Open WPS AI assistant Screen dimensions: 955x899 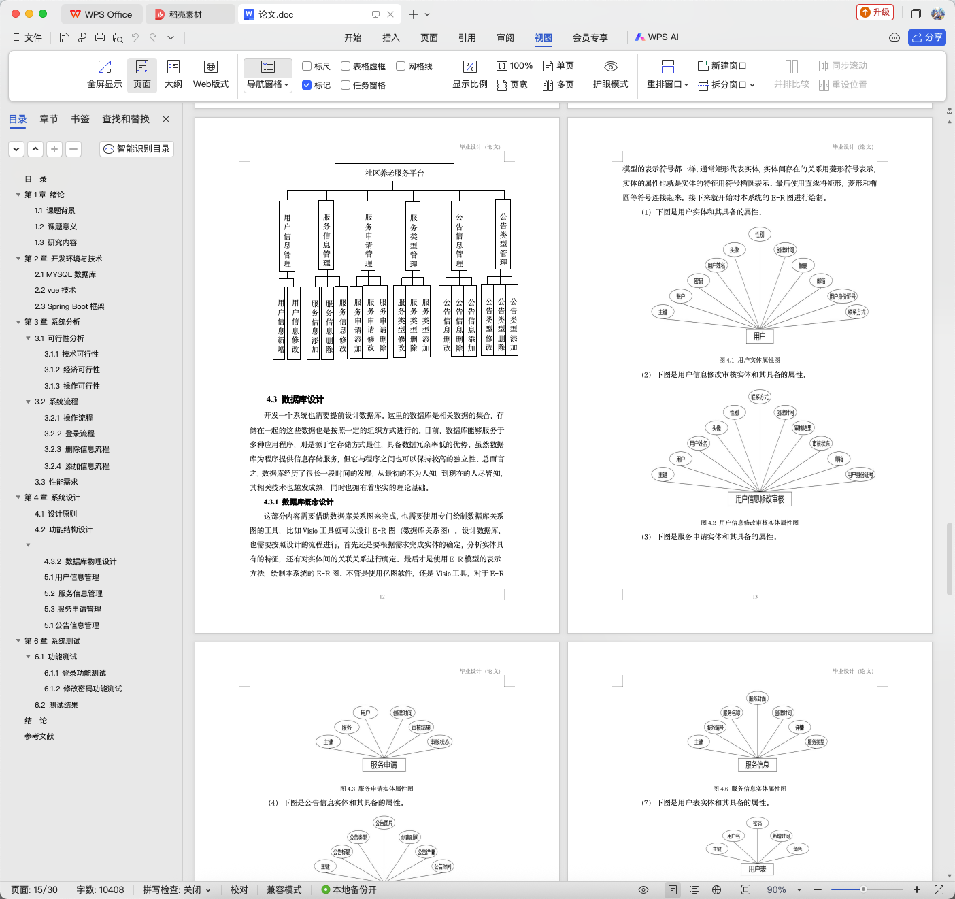(x=657, y=37)
